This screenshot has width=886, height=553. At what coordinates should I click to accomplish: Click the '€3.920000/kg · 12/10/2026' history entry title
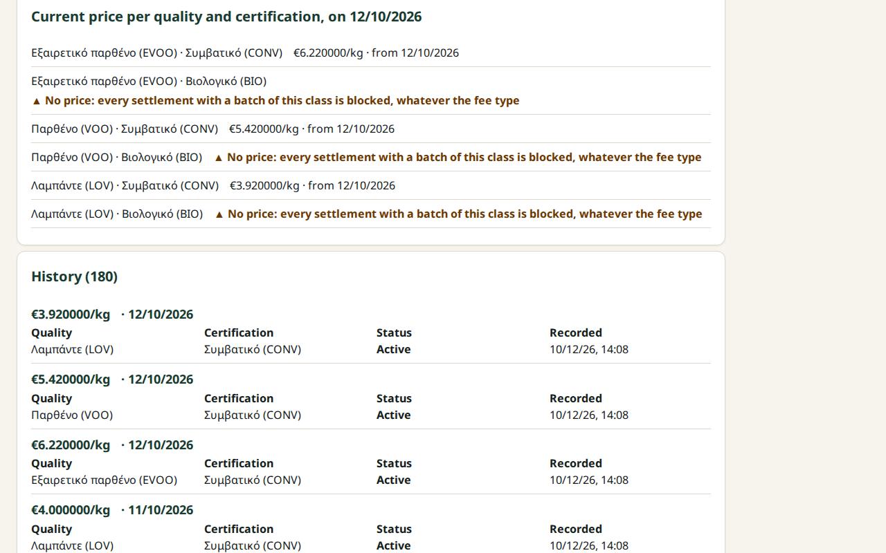point(112,315)
